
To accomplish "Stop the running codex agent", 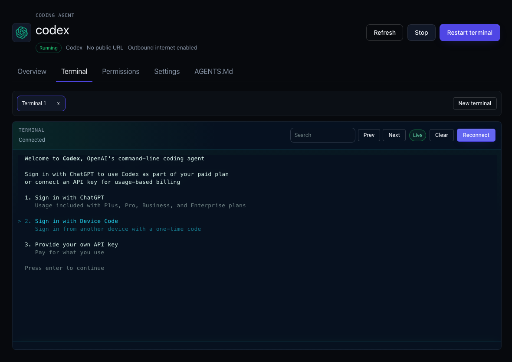I will click(x=421, y=33).
